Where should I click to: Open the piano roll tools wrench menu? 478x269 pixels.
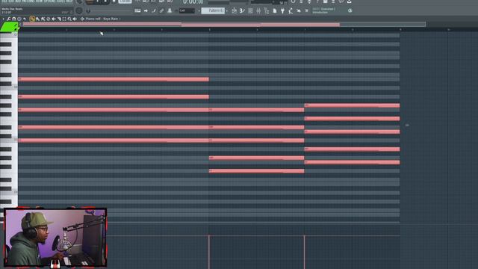pos(8,19)
